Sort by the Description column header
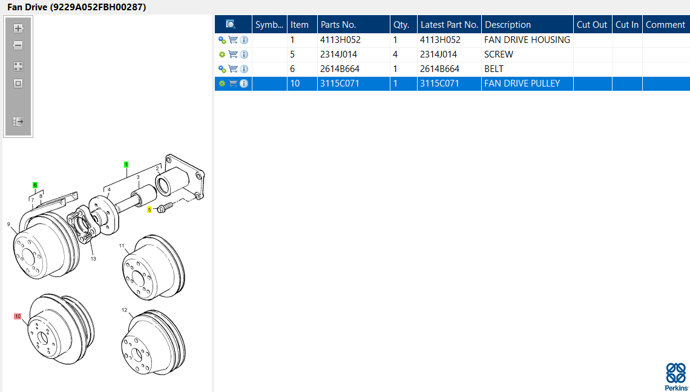 (528, 25)
